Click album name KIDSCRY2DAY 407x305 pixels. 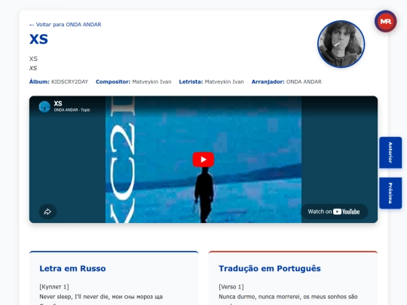point(69,81)
